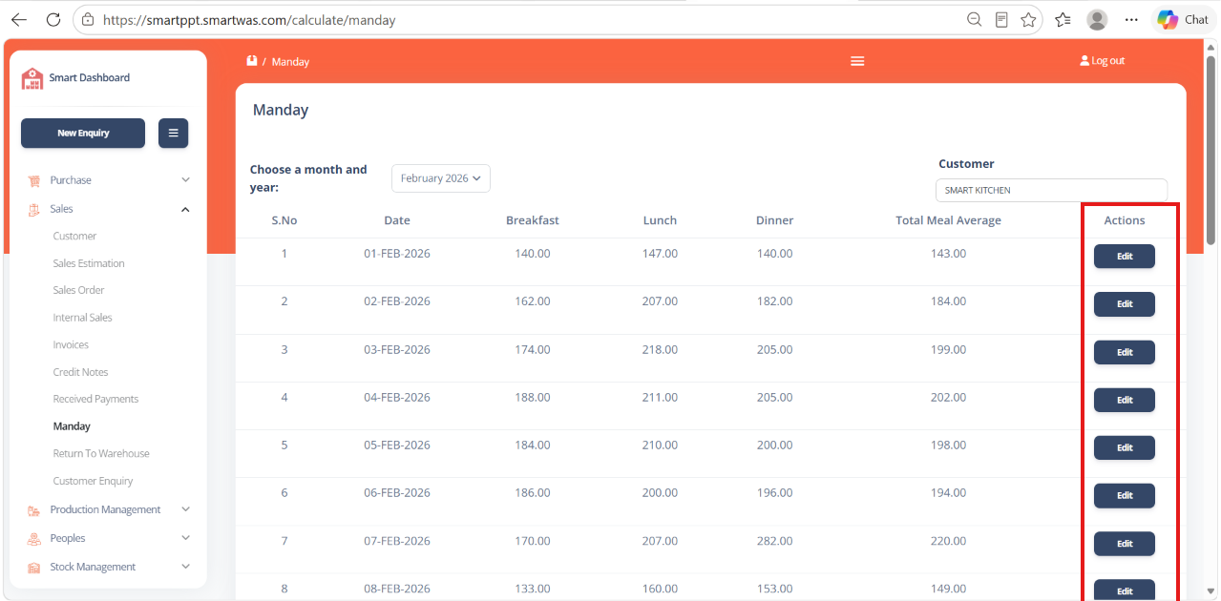This screenshot has width=1221, height=601.
Task: Open the favorites list icon
Action: [x=1063, y=19]
